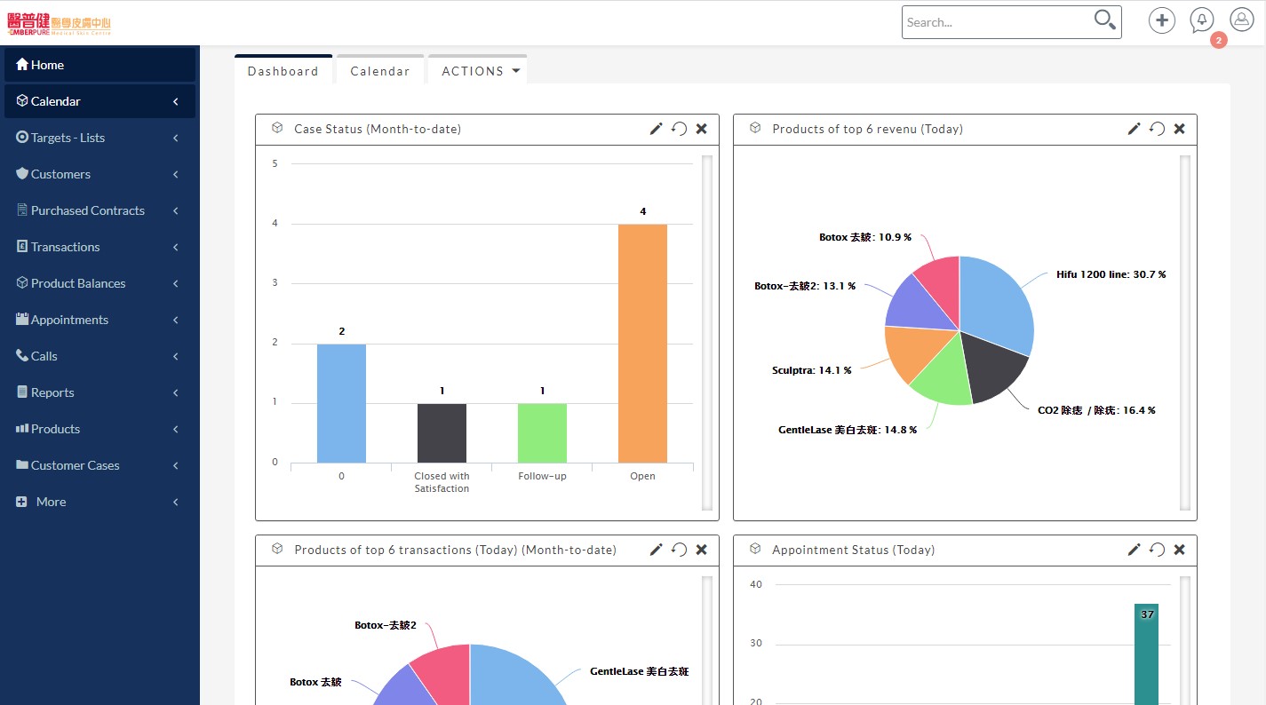Switch to the Dashboard tab

tap(283, 70)
